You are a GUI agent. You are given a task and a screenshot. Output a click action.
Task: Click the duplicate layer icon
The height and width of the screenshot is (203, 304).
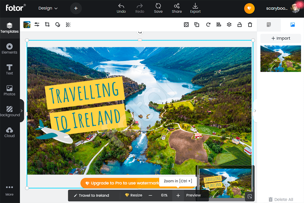(x=197, y=24)
